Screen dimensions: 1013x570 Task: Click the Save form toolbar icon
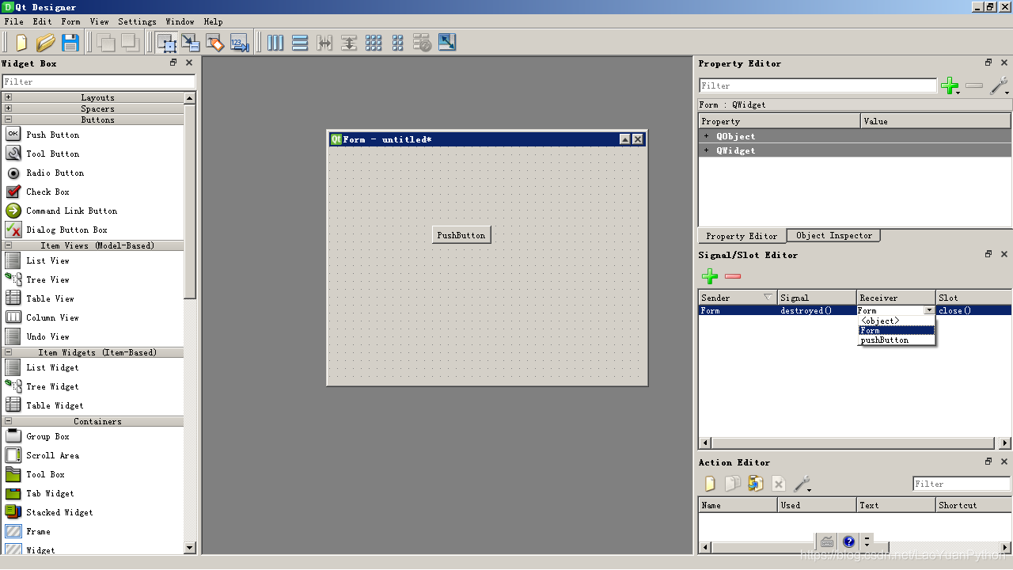[x=70, y=43]
